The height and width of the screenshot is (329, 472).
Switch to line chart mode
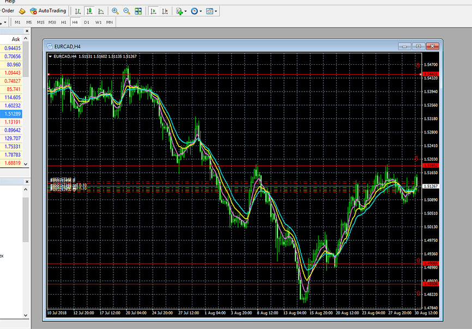[x=101, y=10]
